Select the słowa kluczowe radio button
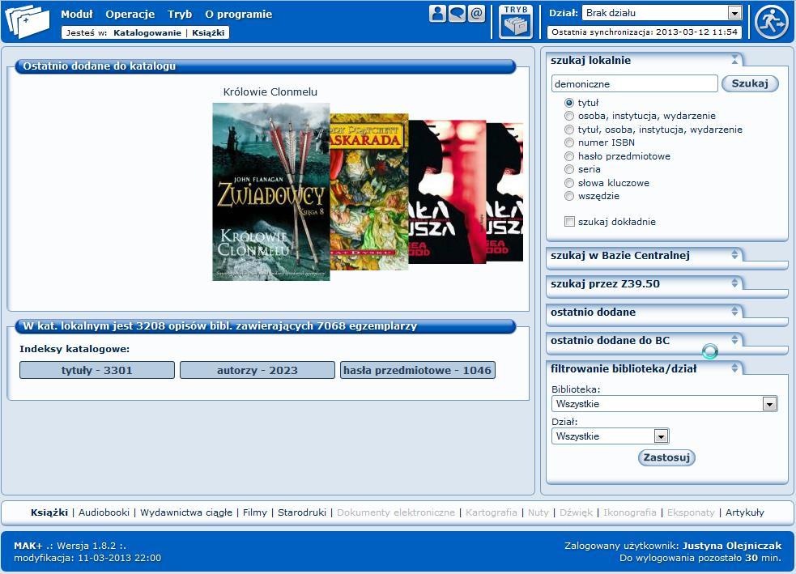 point(569,183)
